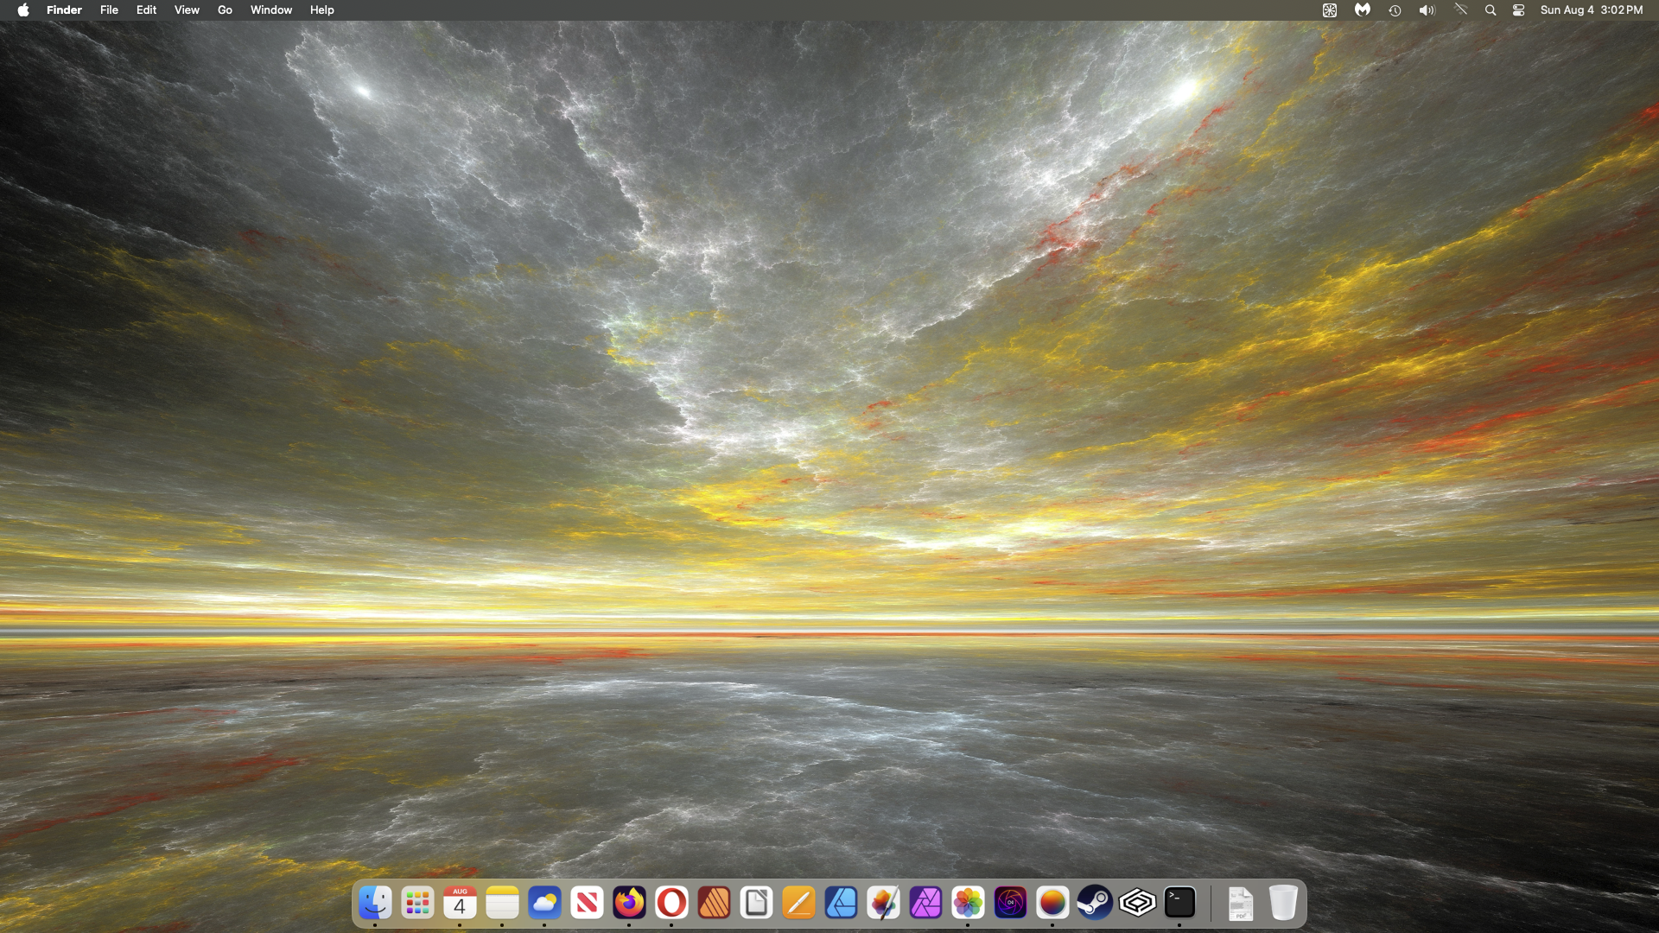Open the Malwarebytes menu bar icon
Screen dimensions: 1659x933
1362,10
